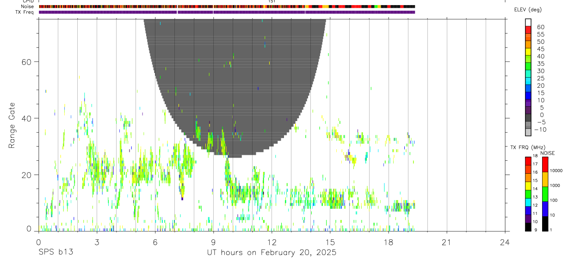Image resolution: width=568 pixels, height=262 pixels.
Task: Click the "18" UT hour axis tick label
Action: click(388, 242)
